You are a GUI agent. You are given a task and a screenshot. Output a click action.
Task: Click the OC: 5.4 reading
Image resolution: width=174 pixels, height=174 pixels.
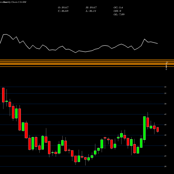click(118, 8)
